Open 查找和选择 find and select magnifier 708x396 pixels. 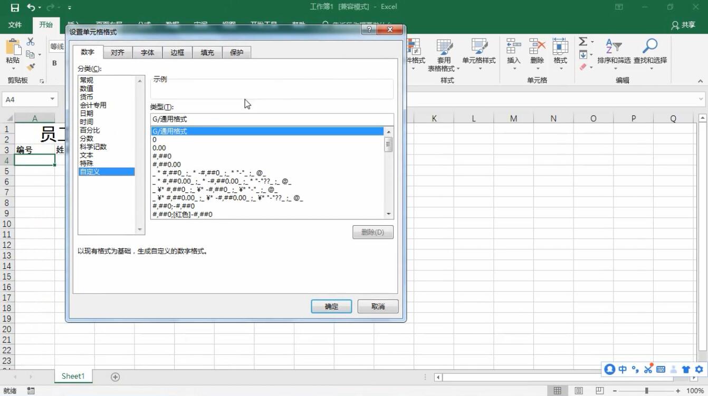click(650, 47)
